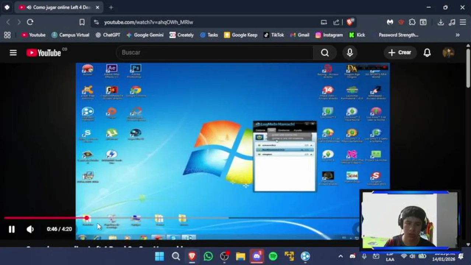
Task: Click the YouTube search magnifier button
Action: point(325,53)
